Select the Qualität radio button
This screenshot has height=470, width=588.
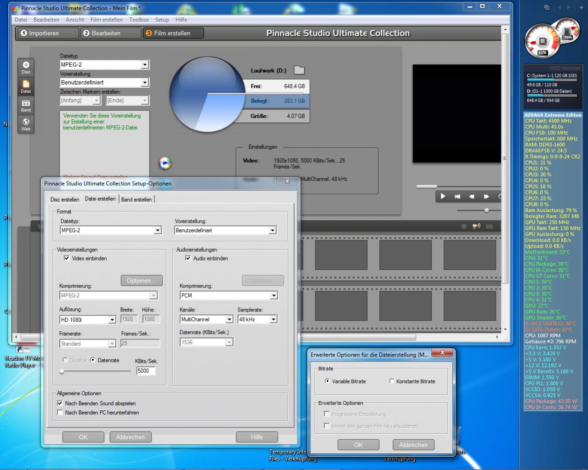65,360
